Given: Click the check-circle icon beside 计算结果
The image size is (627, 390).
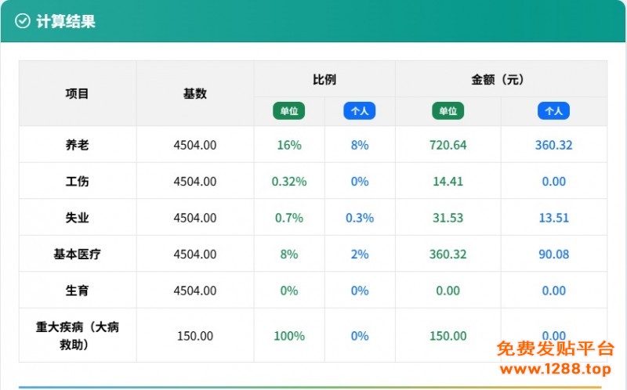Looking at the screenshot, I should click(x=23, y=22).
